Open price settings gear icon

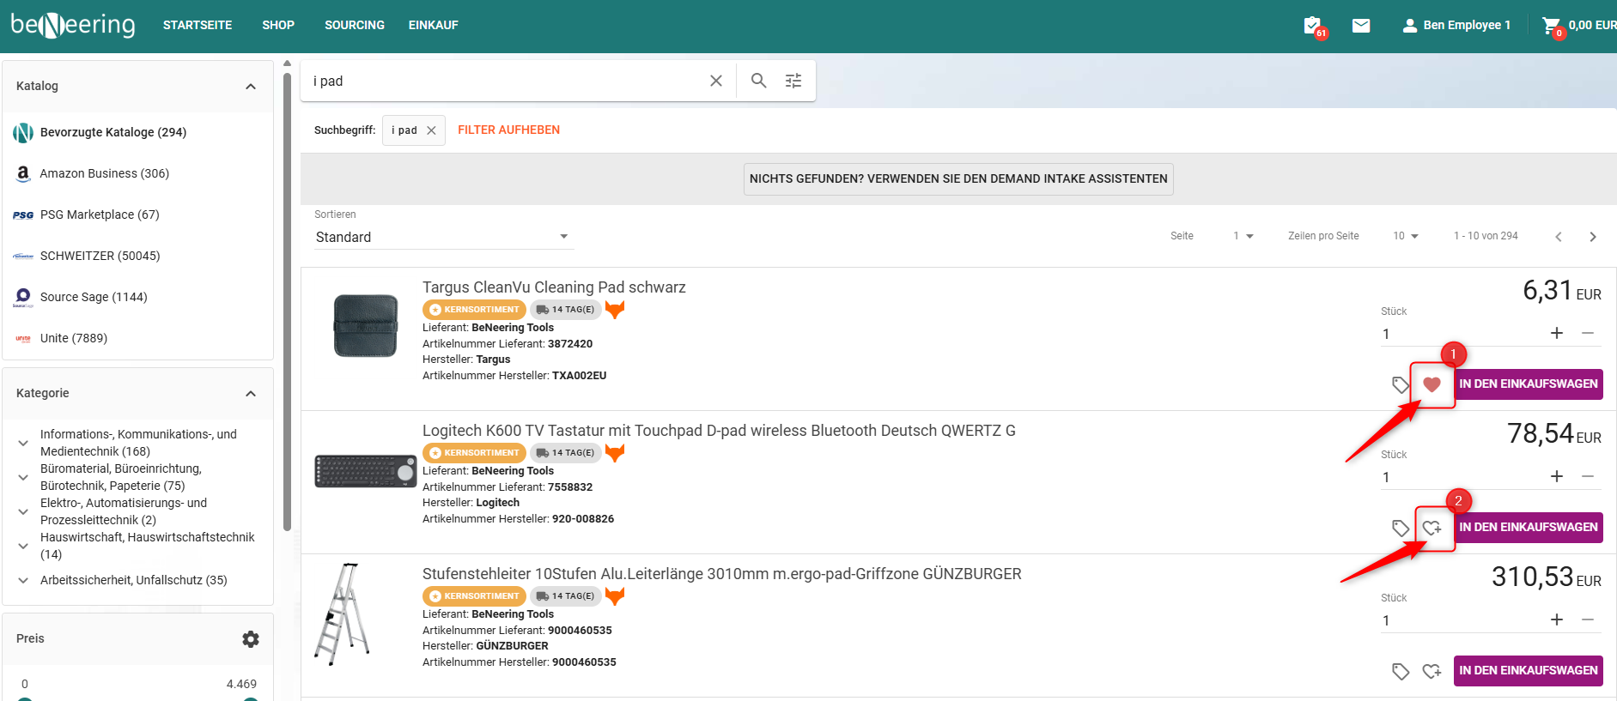[251, 639]
